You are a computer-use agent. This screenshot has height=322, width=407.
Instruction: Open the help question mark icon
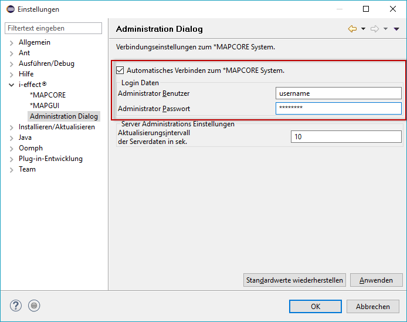pos(16,306)
